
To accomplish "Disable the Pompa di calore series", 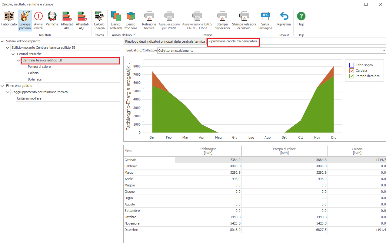I will 351,76.
